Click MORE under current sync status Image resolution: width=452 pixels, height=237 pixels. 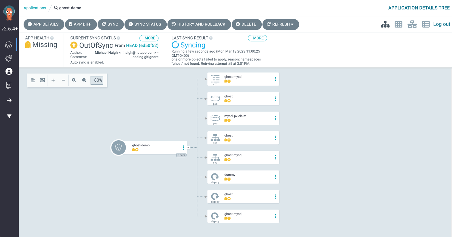click(x=149, y=38)
